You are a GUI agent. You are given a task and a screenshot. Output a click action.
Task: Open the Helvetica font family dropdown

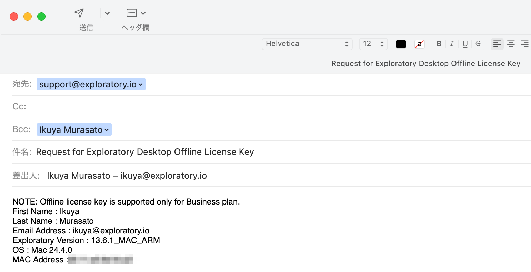[307, 44]
